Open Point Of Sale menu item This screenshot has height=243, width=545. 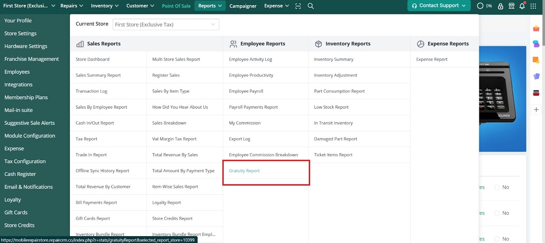click(x=176, y=6)
